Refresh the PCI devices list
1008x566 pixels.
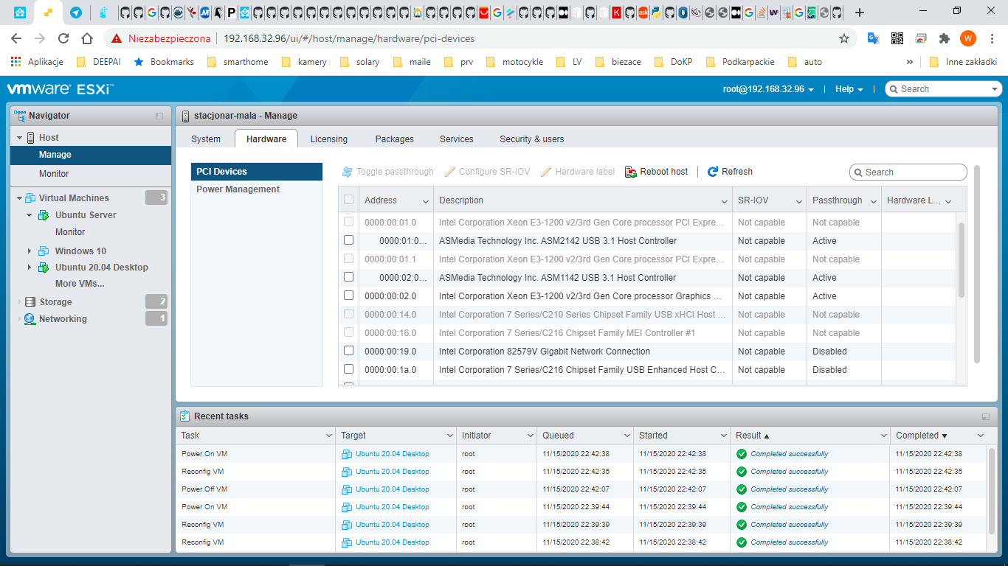(730, 172)
